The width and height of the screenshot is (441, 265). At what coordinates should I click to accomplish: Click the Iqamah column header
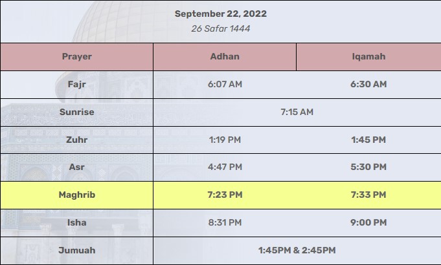[368, 57]
